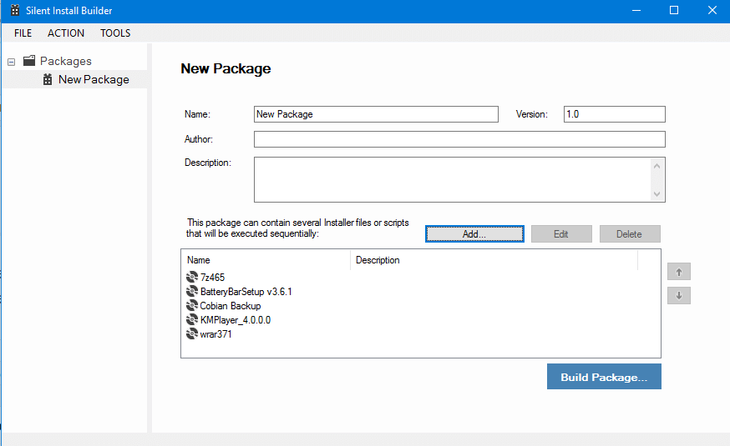
Task: Select the BatteryBarSetup v3.6.1 entry
Action: pos(246,292)
